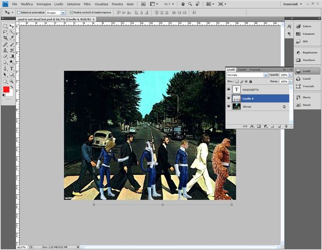The width and height of the screenshot is (322, 250).
Task: Select the Dodge tool
Action: pyautogui.click(x=11, y=62)
